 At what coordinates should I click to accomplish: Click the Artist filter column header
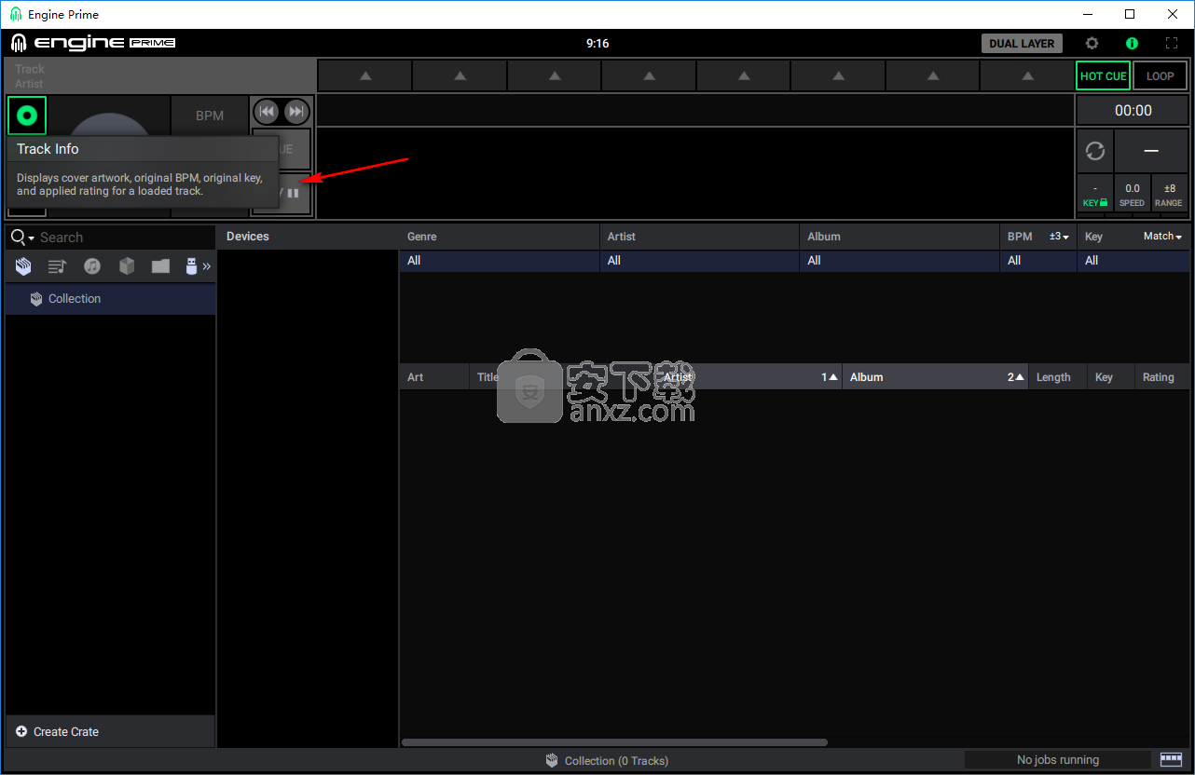click(x=700, y=237)
